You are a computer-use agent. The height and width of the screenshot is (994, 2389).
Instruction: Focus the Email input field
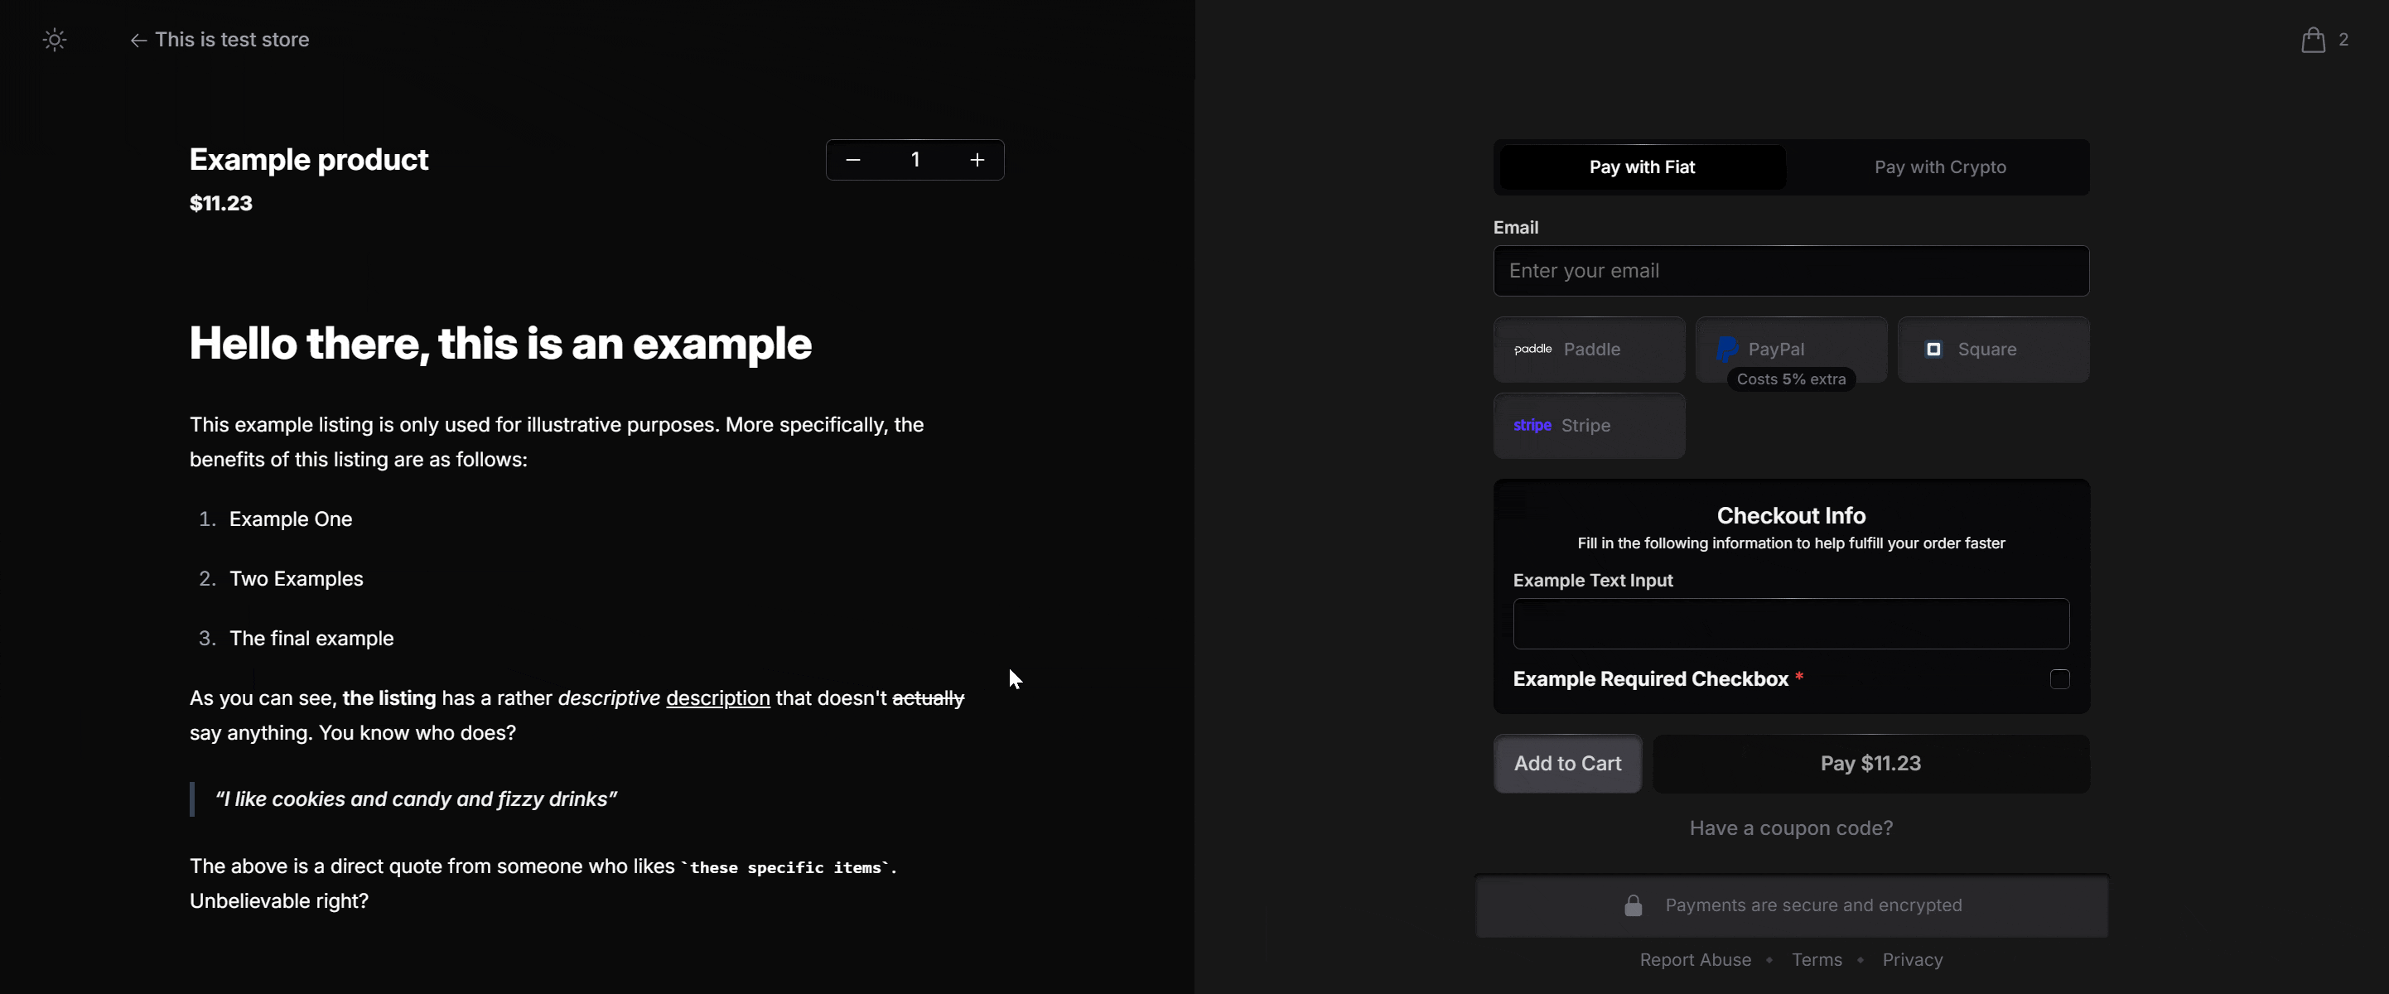[x=1790, y=271]
